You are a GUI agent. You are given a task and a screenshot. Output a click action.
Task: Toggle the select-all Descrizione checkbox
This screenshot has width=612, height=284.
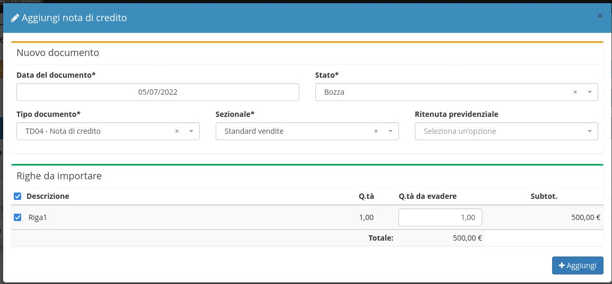[17, 196]
